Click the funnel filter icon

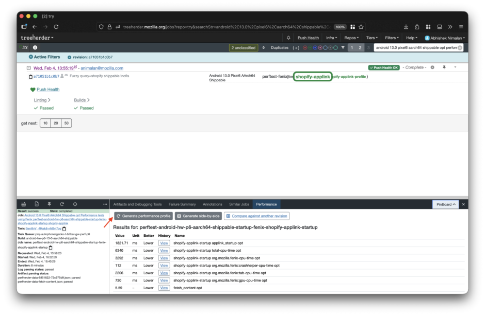tap(342, 47)
